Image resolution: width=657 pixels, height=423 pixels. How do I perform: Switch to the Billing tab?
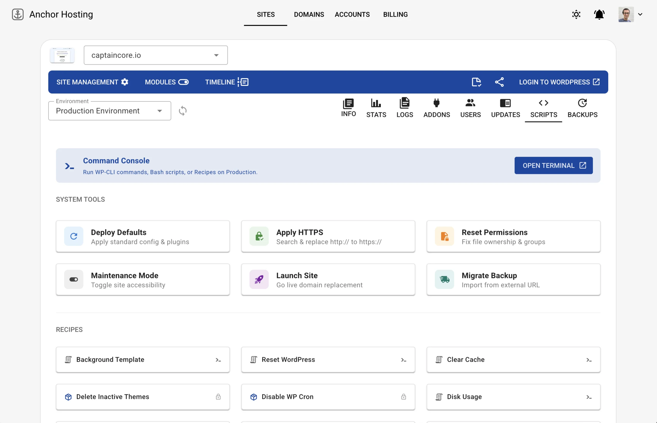(395, 15)
